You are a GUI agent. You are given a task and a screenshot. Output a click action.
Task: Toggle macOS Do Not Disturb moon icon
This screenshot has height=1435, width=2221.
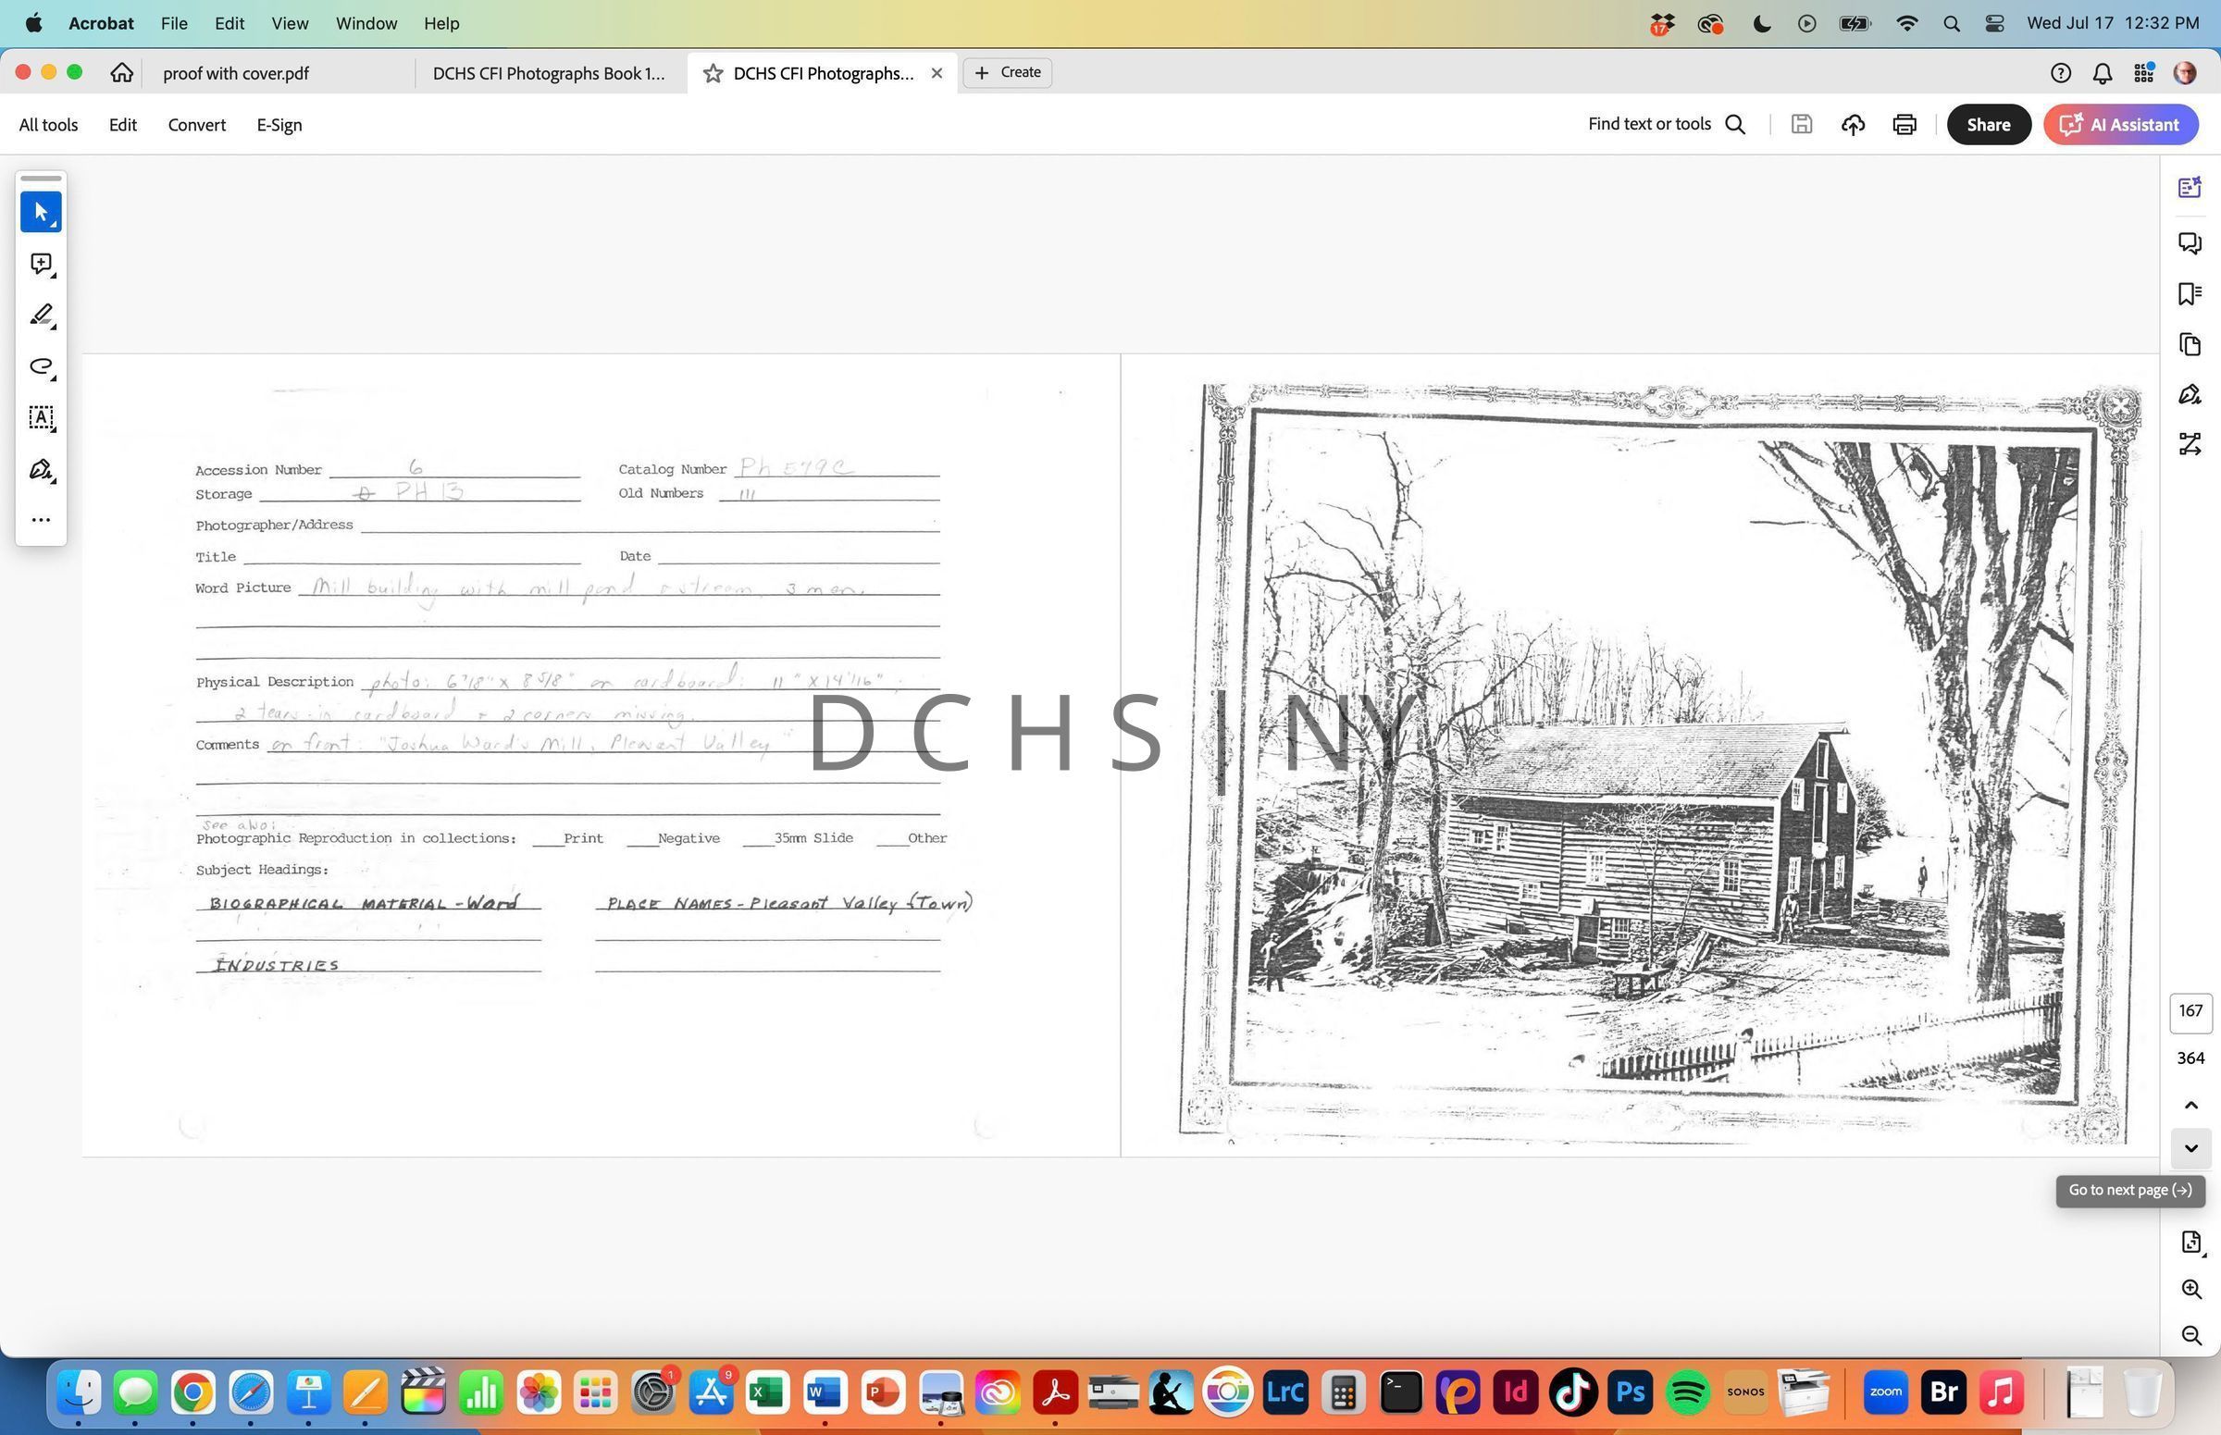pos(1761,23)
